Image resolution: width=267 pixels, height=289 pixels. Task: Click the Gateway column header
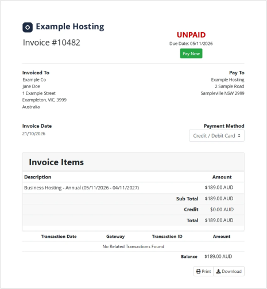(115, 237)
